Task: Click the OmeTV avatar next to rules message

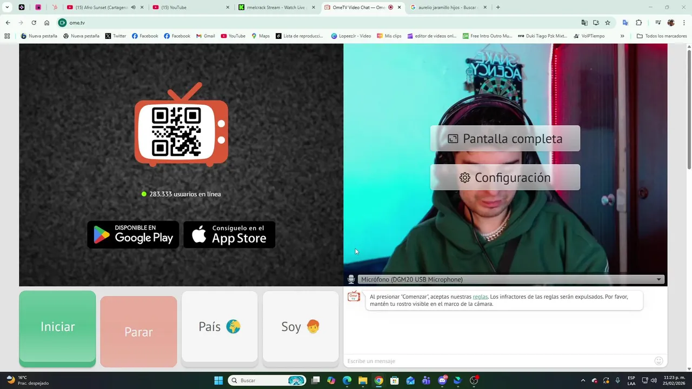Action: [354, 297]
